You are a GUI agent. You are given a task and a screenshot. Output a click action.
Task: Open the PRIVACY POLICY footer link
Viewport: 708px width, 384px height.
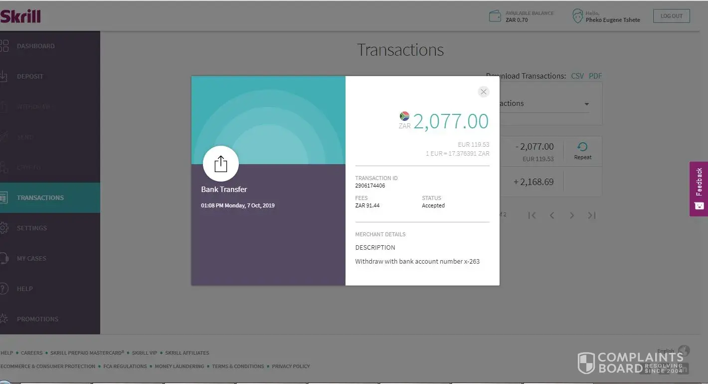tap(291, 367)
